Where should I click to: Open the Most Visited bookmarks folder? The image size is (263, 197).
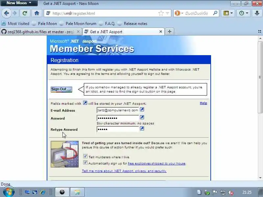point(15,23)
